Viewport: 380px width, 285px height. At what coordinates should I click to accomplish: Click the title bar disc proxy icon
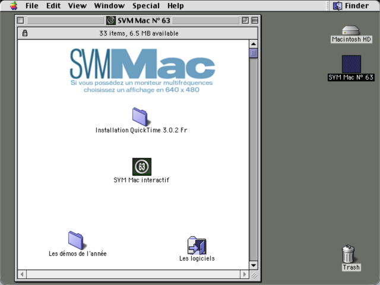click(111, 20)
